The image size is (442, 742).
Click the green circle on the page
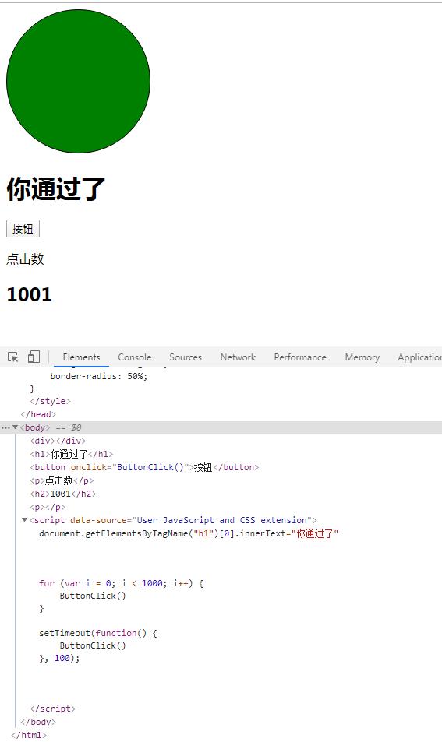[78, 82]
